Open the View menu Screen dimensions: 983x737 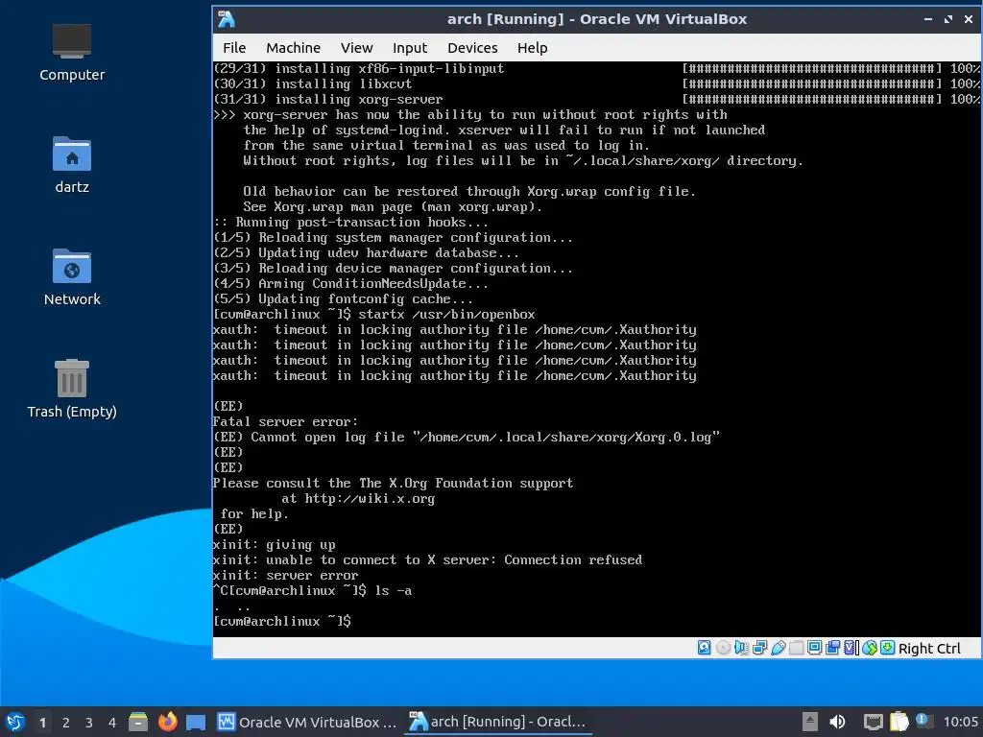[356, 48]
